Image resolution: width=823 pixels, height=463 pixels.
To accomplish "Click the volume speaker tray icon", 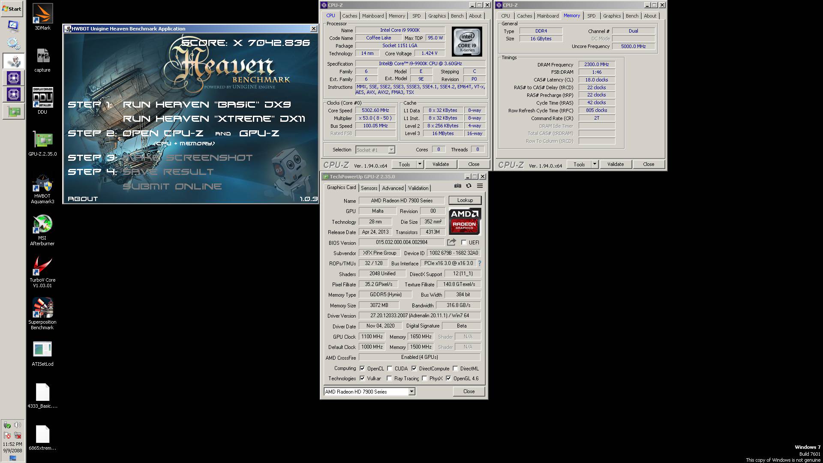I will [x=18, y=425].
